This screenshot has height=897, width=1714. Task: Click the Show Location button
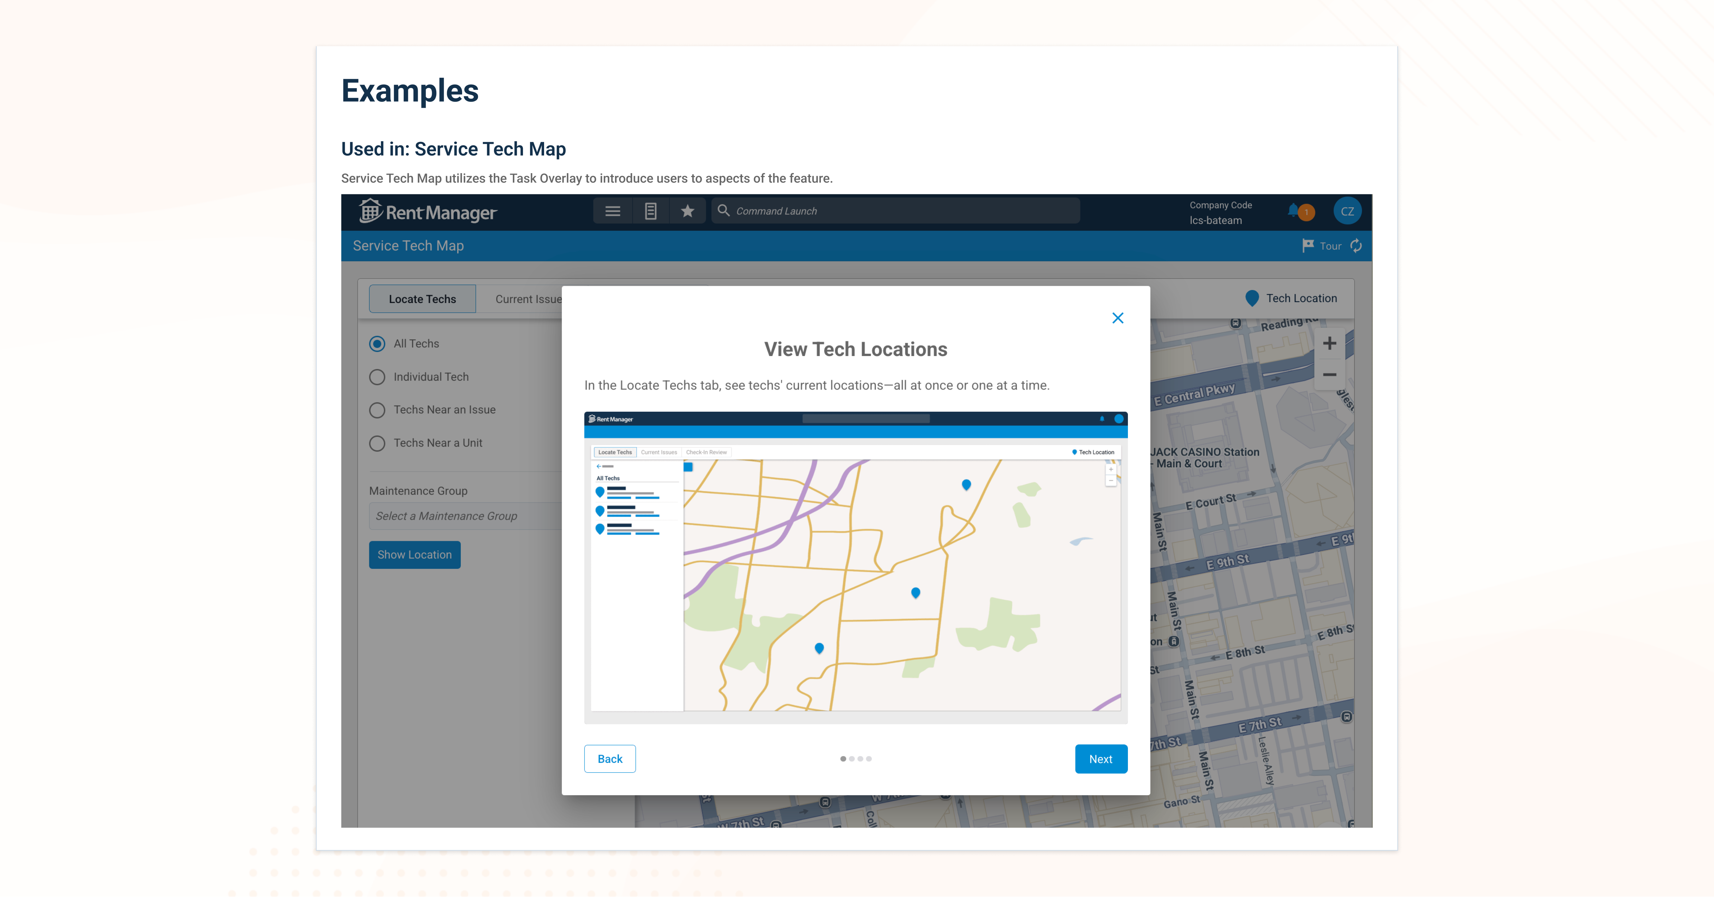click(x=414, y=555)
